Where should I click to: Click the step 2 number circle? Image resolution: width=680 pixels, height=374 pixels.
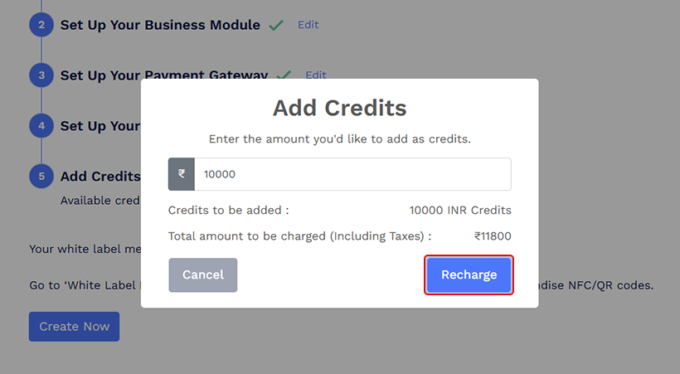pos(41,25)
